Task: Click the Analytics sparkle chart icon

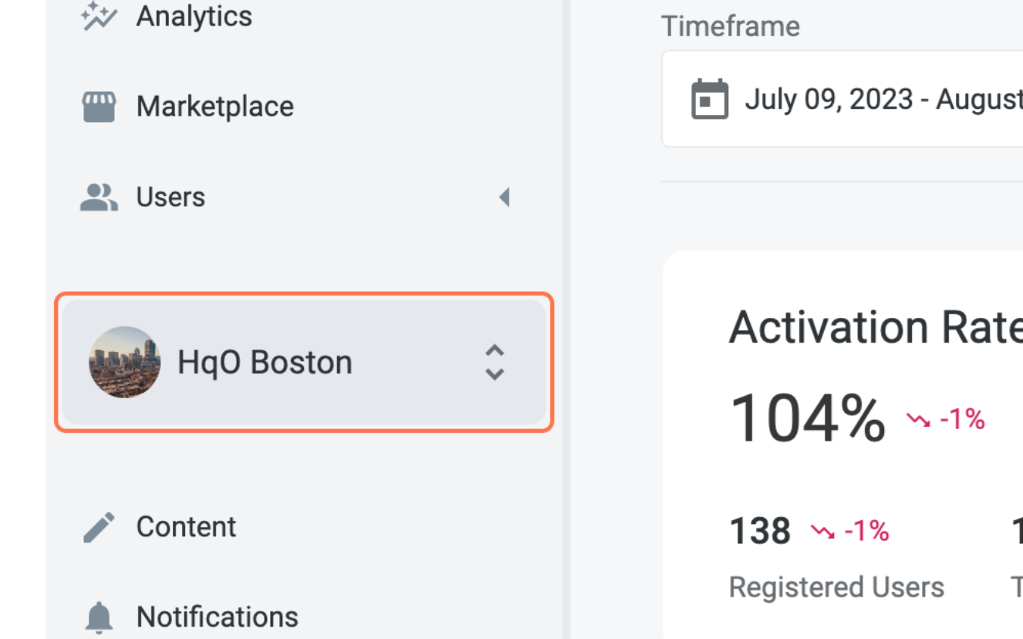Action: 99,16
